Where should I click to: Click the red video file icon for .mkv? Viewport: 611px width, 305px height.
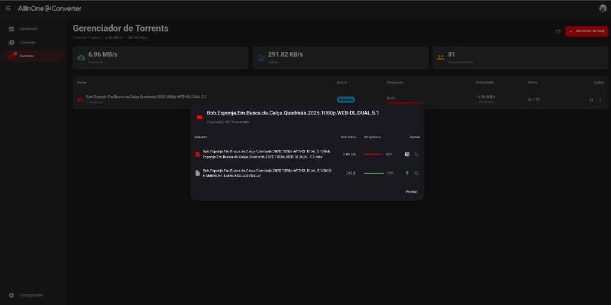coord(198,154)
